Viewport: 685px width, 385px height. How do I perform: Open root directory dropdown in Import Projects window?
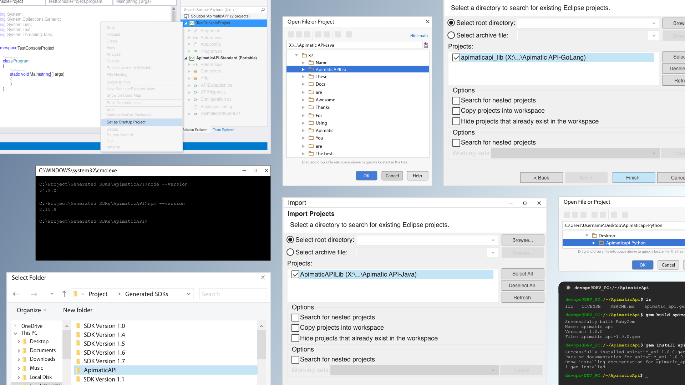pyautogui.click(x=493, y=240)
